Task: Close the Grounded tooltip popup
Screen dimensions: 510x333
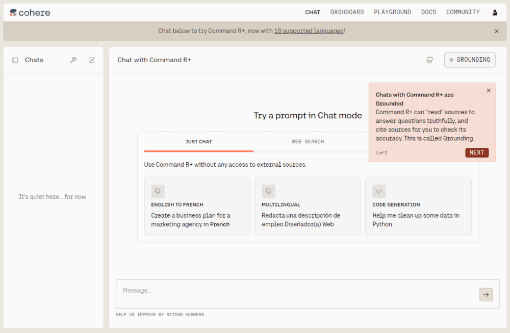Action: pos(489,90)
